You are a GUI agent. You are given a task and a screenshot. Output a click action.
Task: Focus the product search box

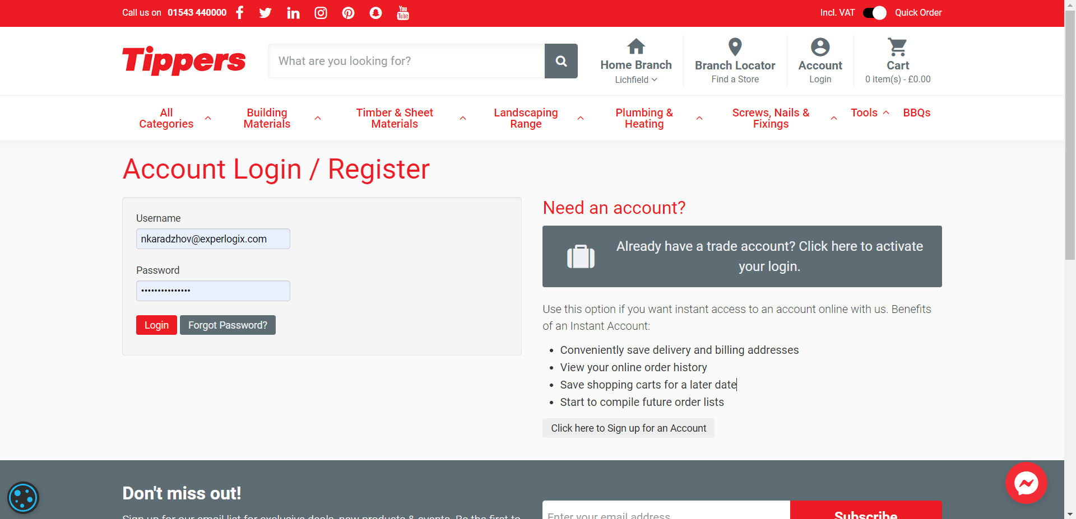[x=406, y=61]
